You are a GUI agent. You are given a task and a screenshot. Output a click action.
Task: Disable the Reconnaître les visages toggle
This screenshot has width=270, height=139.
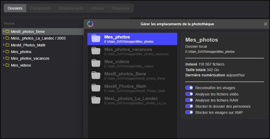[x=189, y=88]
